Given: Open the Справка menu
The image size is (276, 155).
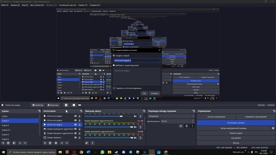Looking at the screenshot, I should point(95,5).
